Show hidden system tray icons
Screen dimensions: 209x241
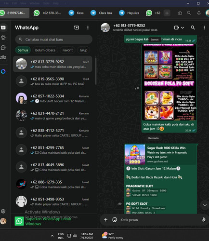click(x=52, y=236)
